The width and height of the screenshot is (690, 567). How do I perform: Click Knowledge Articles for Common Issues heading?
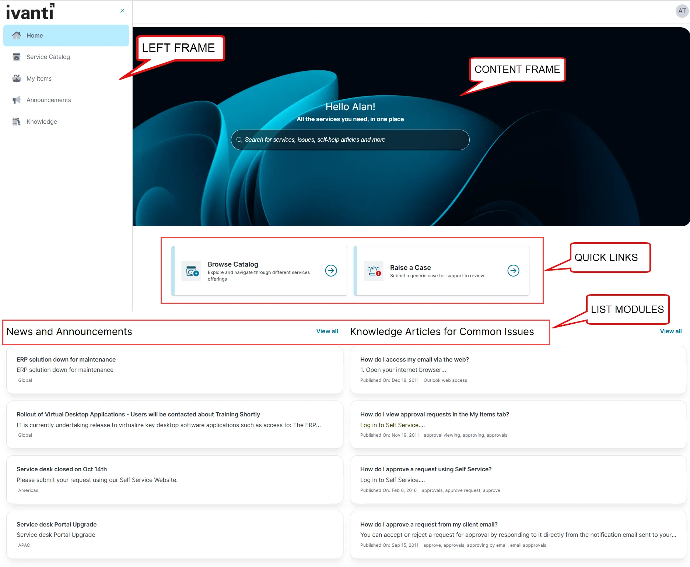point(442,332)
